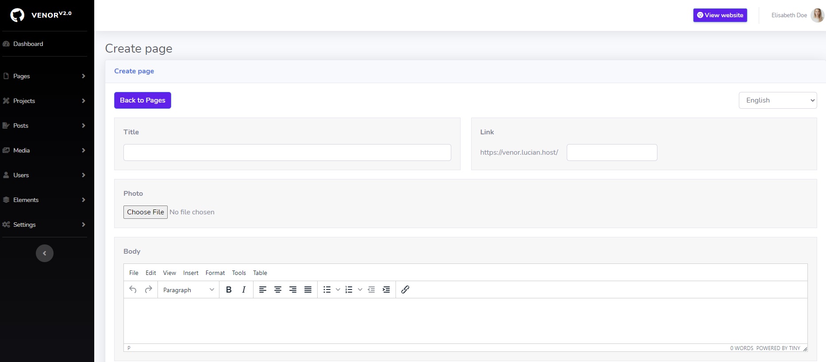
Task: Open the English language dropdown
Action: tap(777, 100)
